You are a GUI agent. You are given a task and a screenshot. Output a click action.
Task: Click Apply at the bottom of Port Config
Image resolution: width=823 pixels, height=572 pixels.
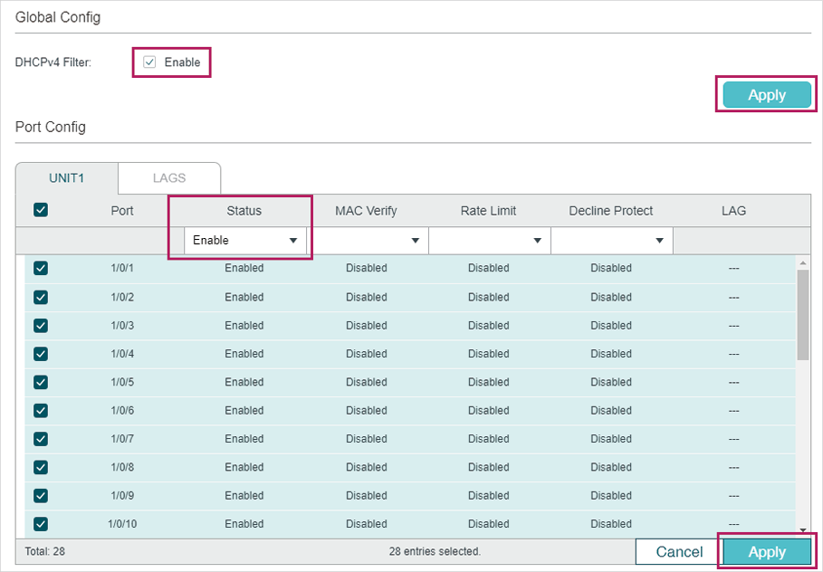[766, 551]
